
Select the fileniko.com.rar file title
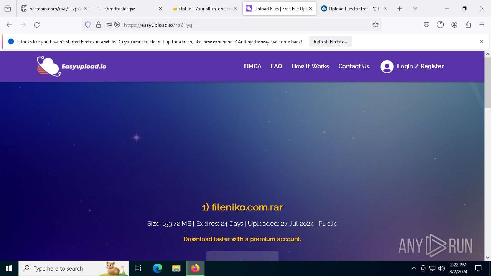click(x=242, y=207)
